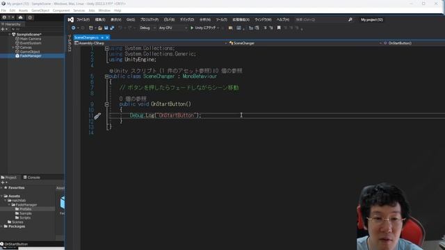Select EventSystem in Hierarchy
This screenshot has width=445, height=250.
31,43
